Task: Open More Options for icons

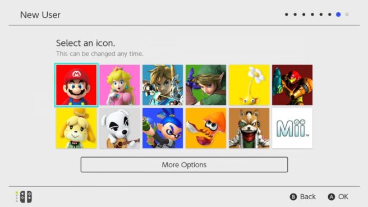Action: [184, 165]
